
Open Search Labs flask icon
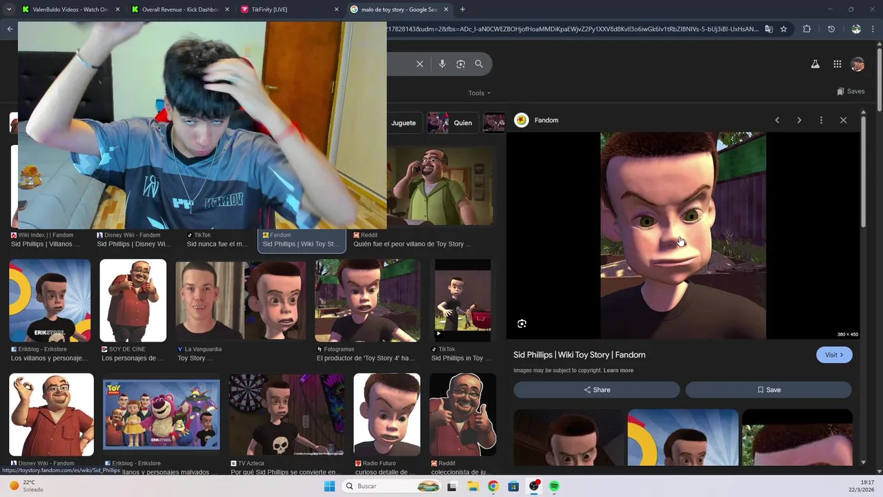pyautogui.click(x=815, y=64)
